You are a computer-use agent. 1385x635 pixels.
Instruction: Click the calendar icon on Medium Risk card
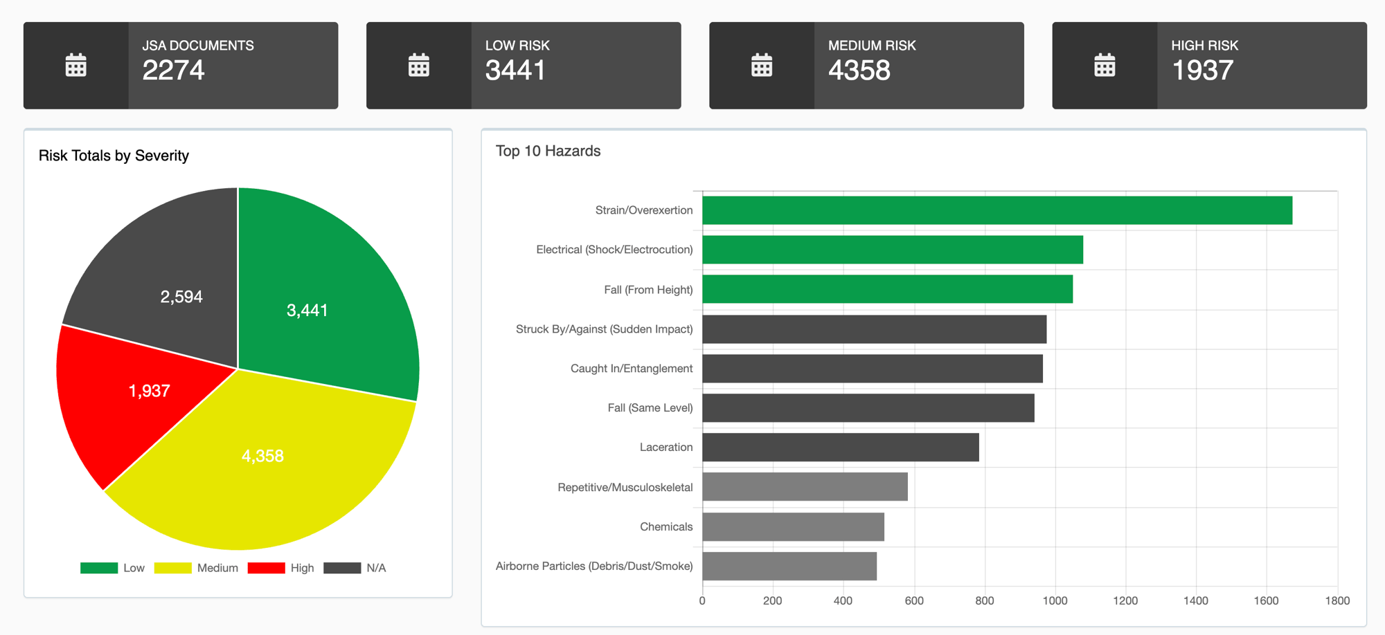(x=760, y=64)
